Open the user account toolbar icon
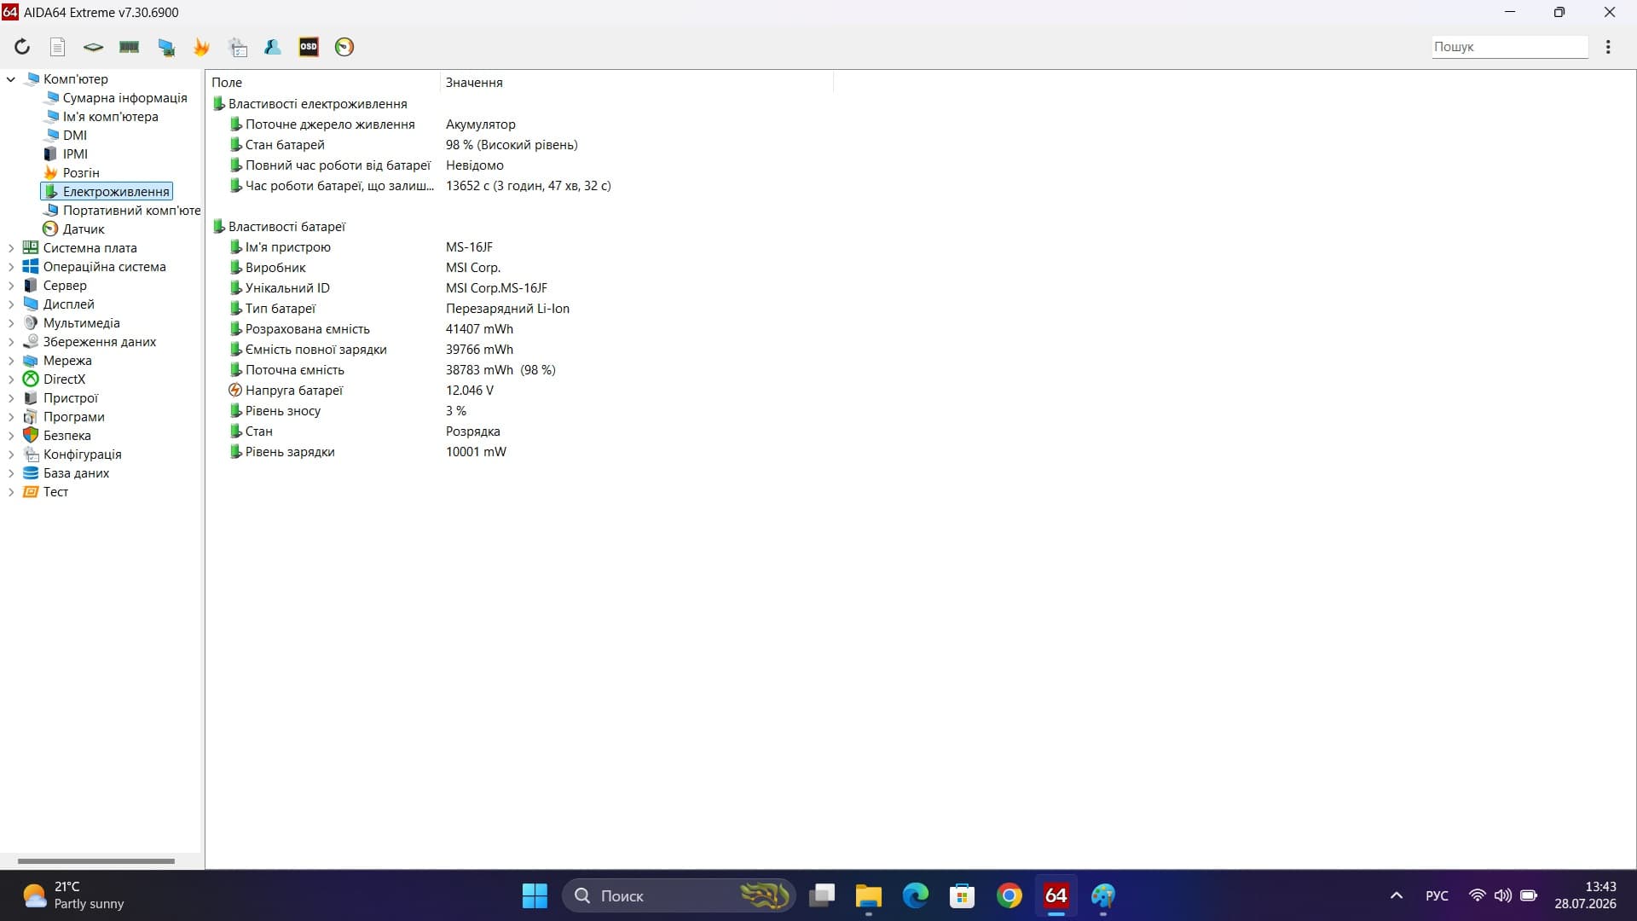The width and height of the screenshot is (1637, 921). 273,47
